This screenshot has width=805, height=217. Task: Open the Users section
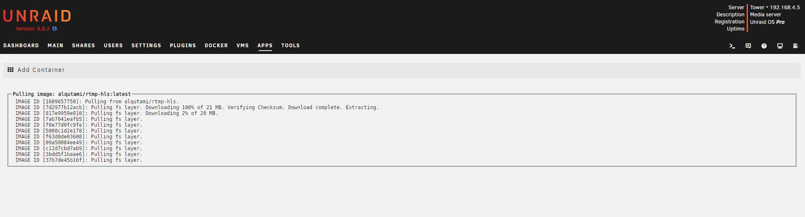(113, 46)
